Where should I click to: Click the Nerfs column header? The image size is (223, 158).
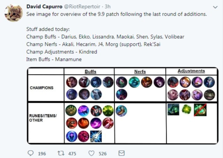[140, 72]
